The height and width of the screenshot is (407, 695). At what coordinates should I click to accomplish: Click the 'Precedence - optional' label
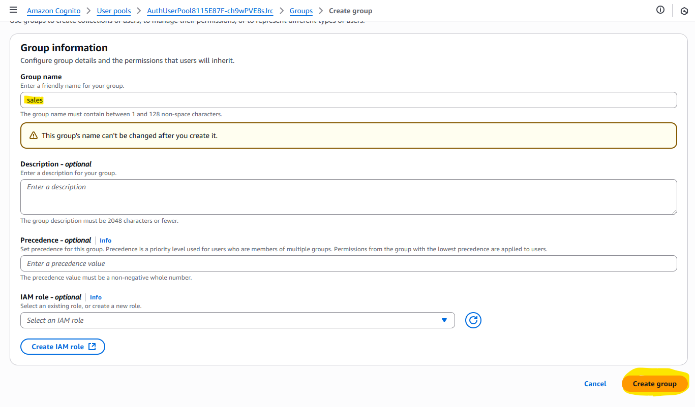(x=56, y=240)
